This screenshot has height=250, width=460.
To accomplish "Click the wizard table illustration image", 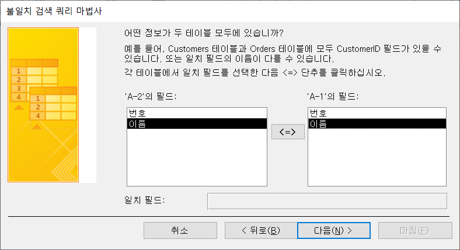I will (43, 105).
